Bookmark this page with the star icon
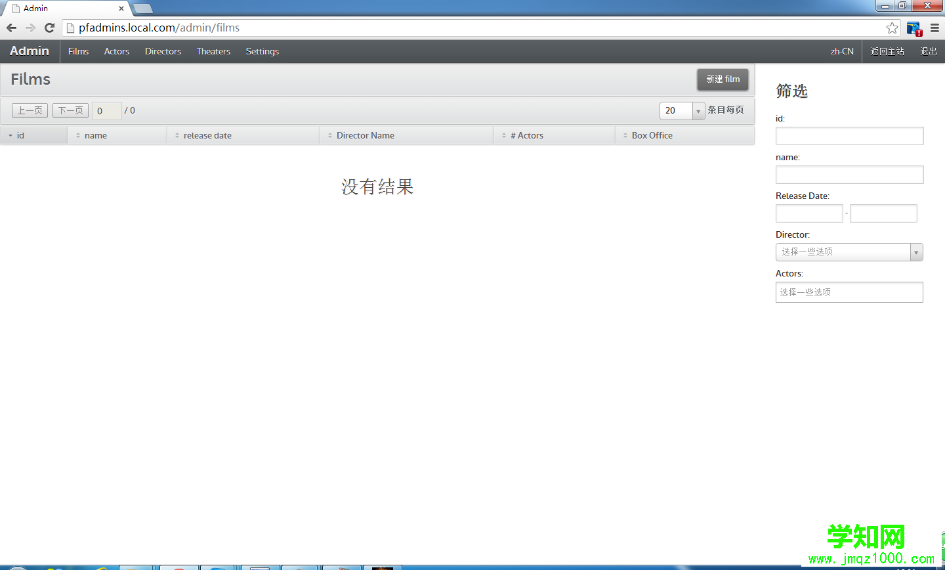945x570 pixels. pyautogui.click(x=892, y=28)
